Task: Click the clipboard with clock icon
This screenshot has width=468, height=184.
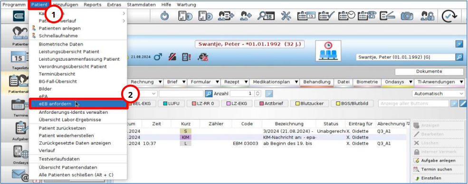Action: click(x=346, y=16)
